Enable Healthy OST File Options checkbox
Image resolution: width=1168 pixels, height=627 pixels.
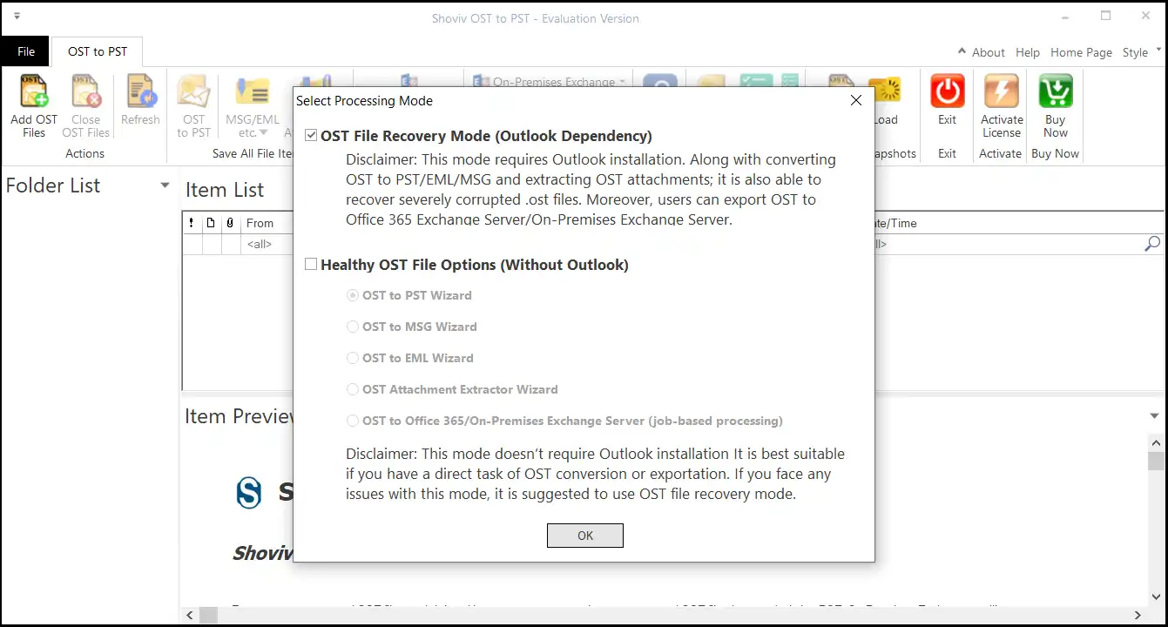(311, 265)
